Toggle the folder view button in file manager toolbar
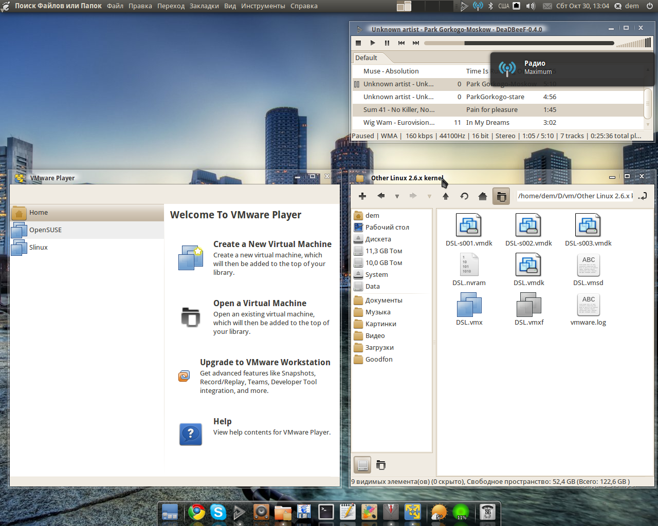The image size is (658, 526). [x=501, y=196]
